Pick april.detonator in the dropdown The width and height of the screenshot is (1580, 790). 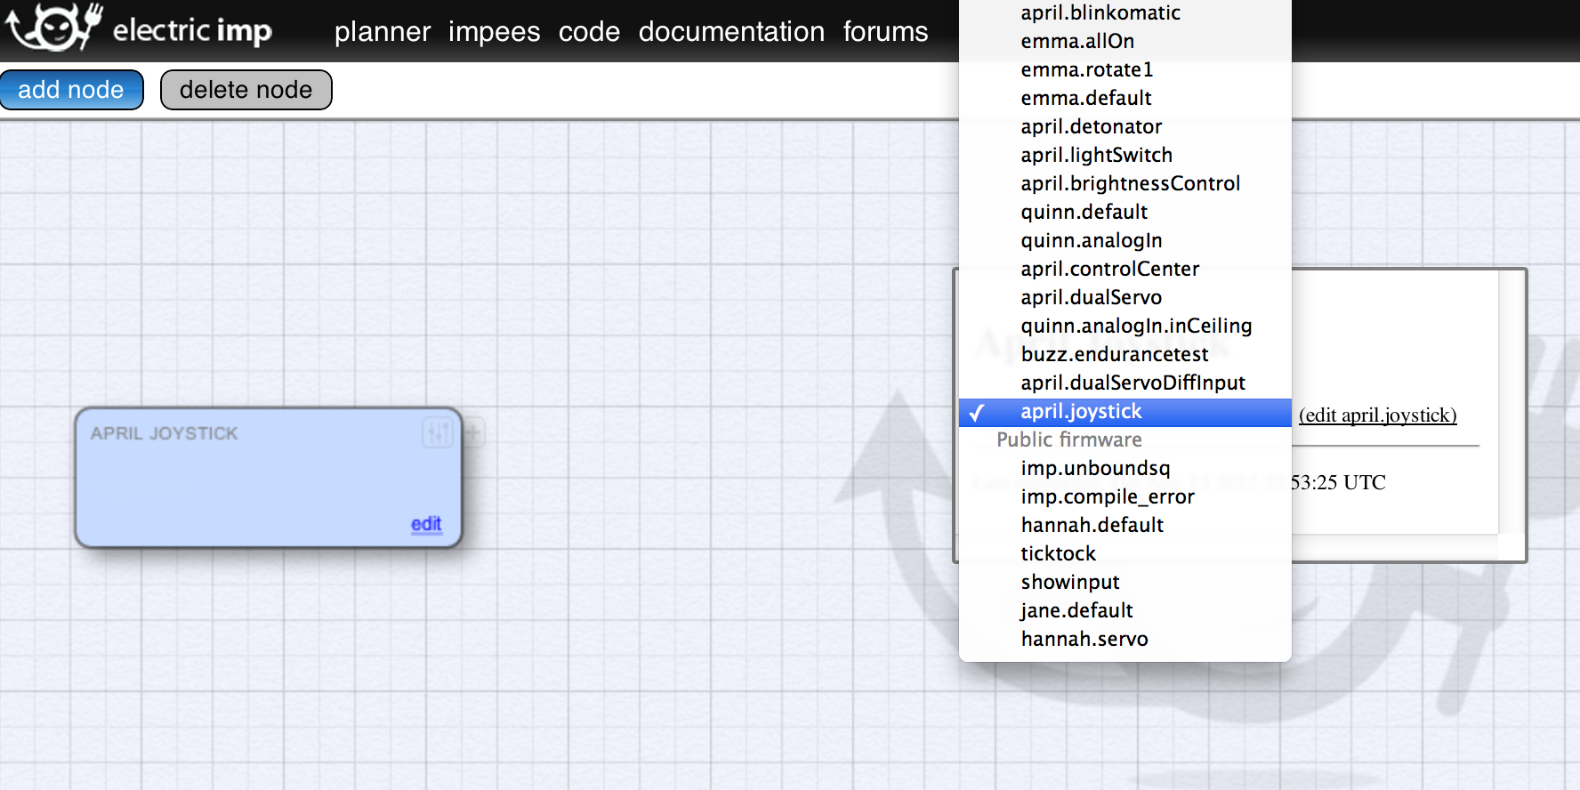tap(1125, 126)
